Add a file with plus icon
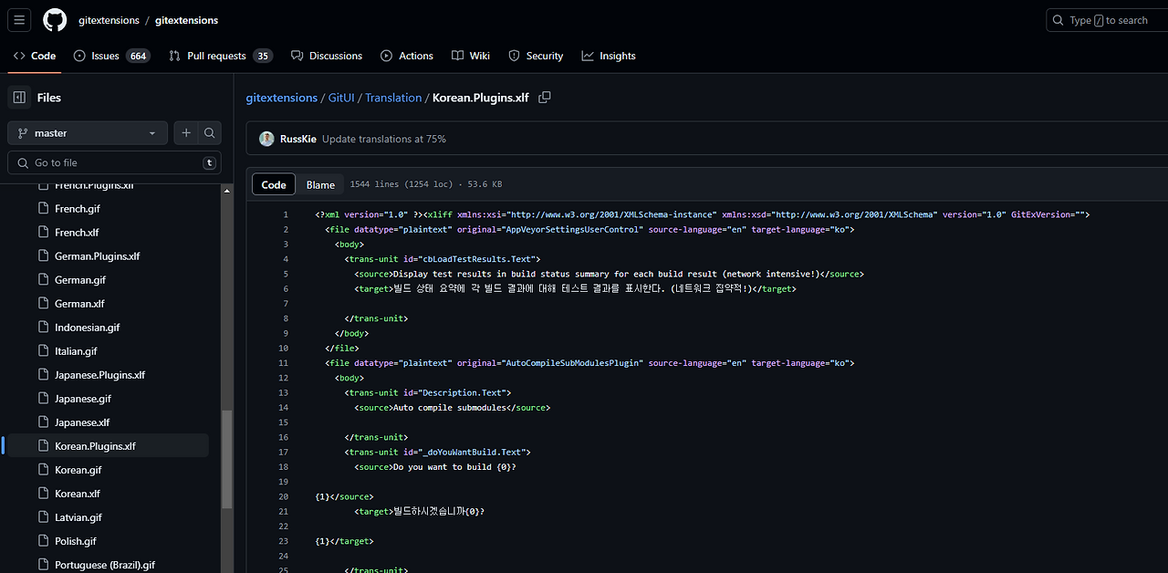Image resolution: width=1168 pixels, height=573 pixels. (186, 133)
